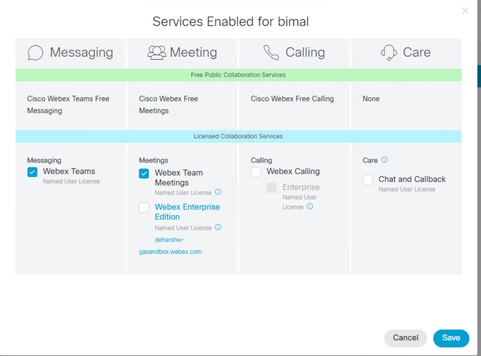This screenshot has width=481, height=356.
Task: Click the info icon beside Webex Team Meetings license
Action: point(218,193)
